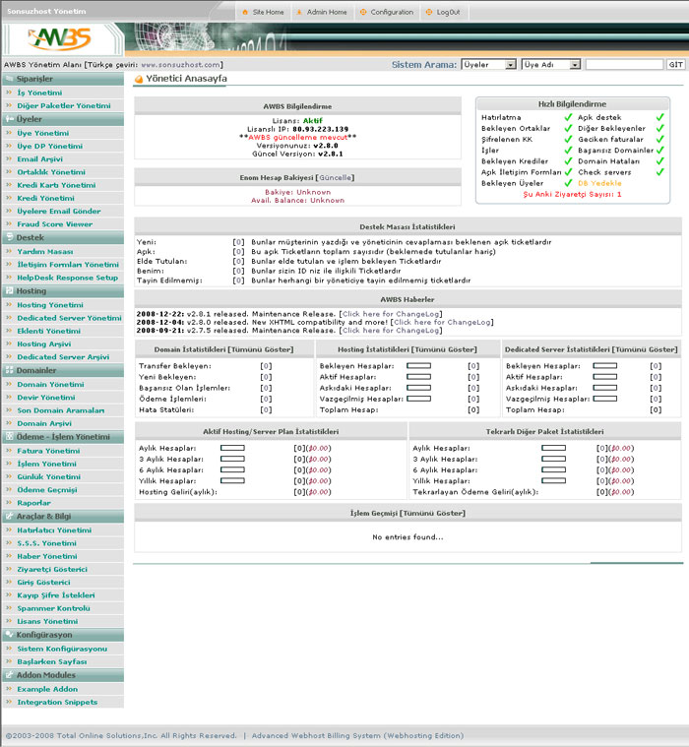This screenshot has width=689, height=747.
Task: Click the GİT search button
Action: (x=675, y=65)
